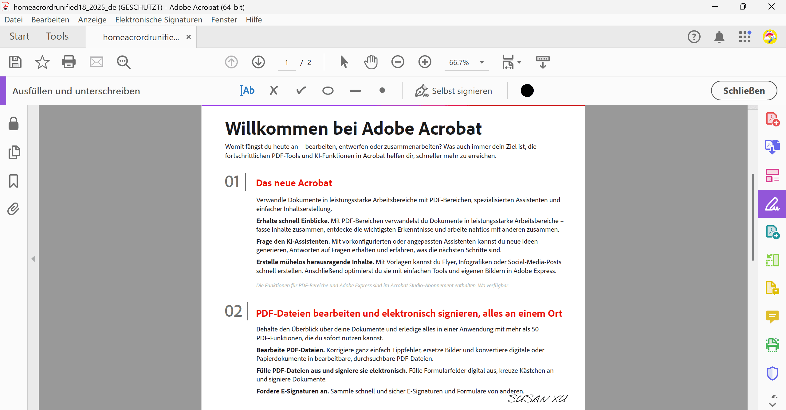This screenshot has height=410, width=786.
Task: Open the Elektronische Signaturen menu
Action: point(159,20)
